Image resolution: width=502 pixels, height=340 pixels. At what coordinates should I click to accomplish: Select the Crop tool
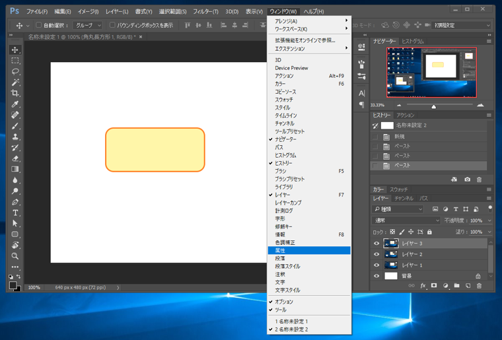click(15, 93)
